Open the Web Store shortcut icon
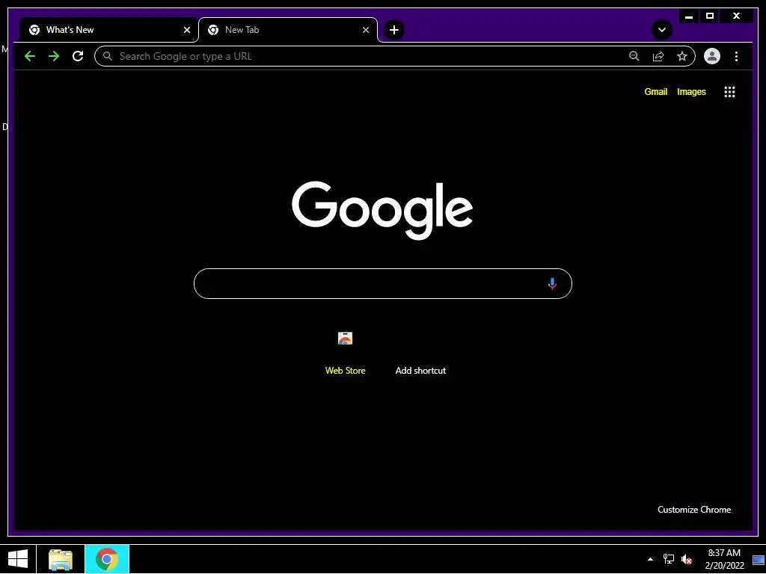The height and width of the screenshot is (574, 766). coord(345,339)
